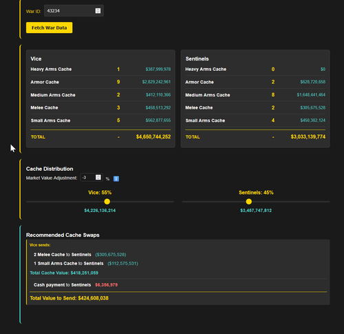Image resolution: width=344 pixels, height=334 pixels.
Task: Click Vice Small Arms Cache count 5
Action: [118, 121]
